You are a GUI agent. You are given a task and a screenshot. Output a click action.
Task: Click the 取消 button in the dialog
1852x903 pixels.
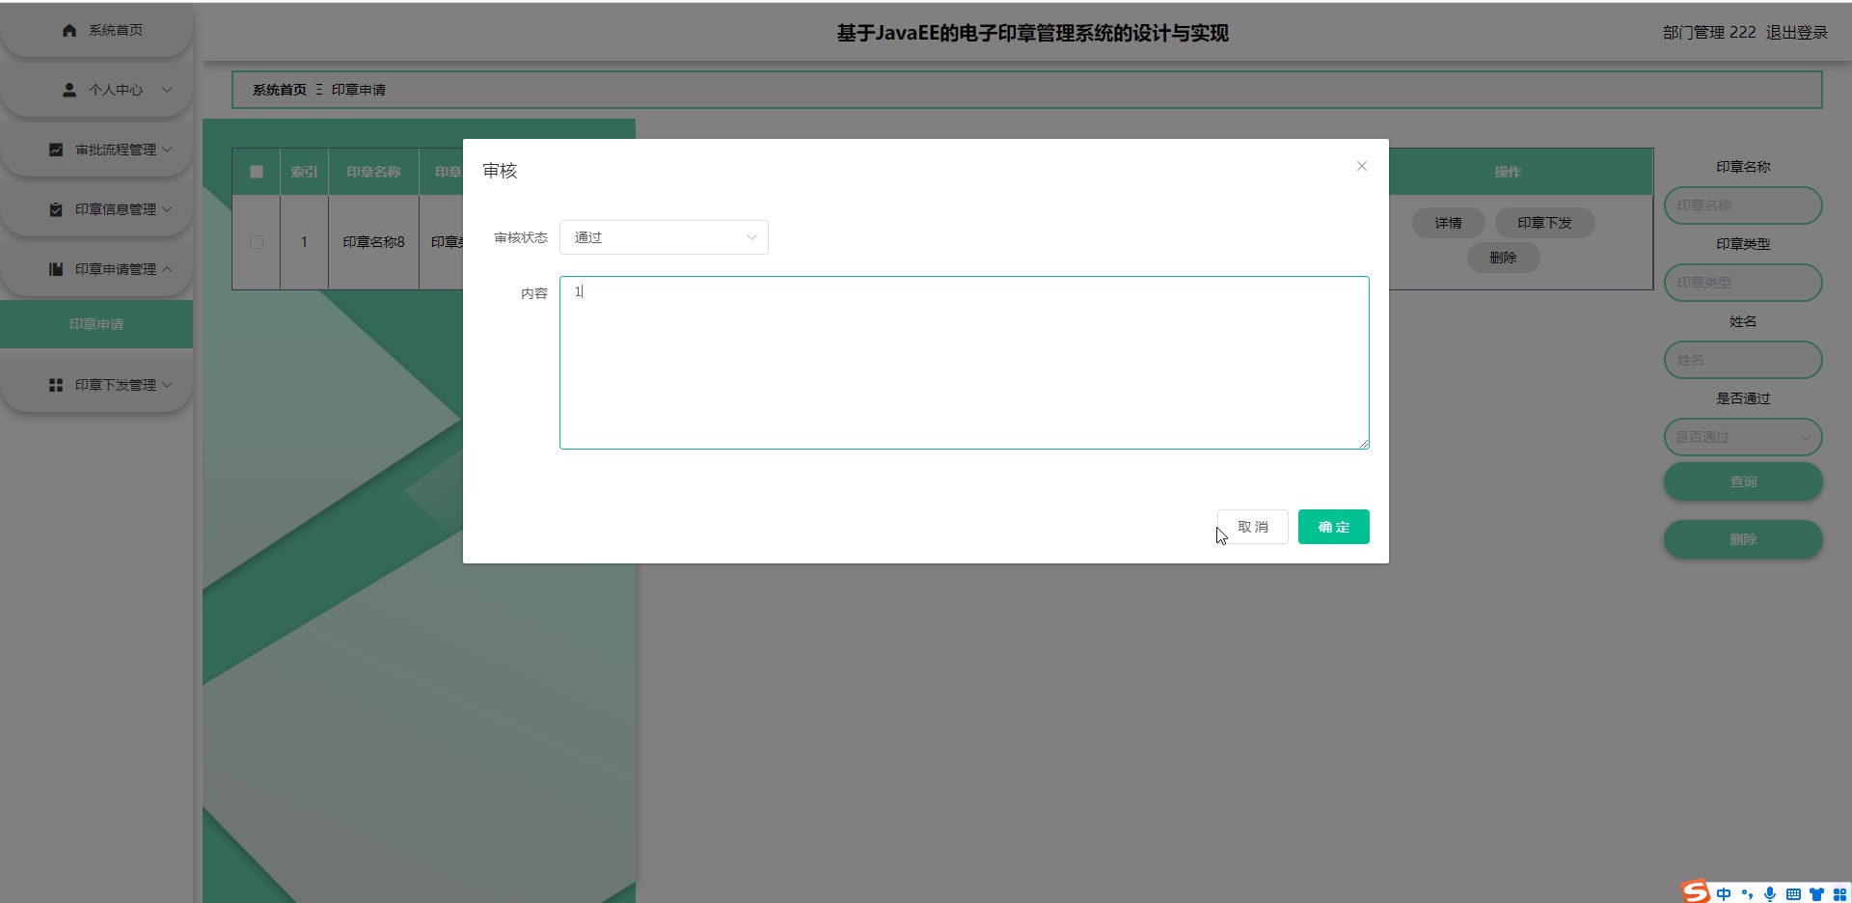point(1253,527)
